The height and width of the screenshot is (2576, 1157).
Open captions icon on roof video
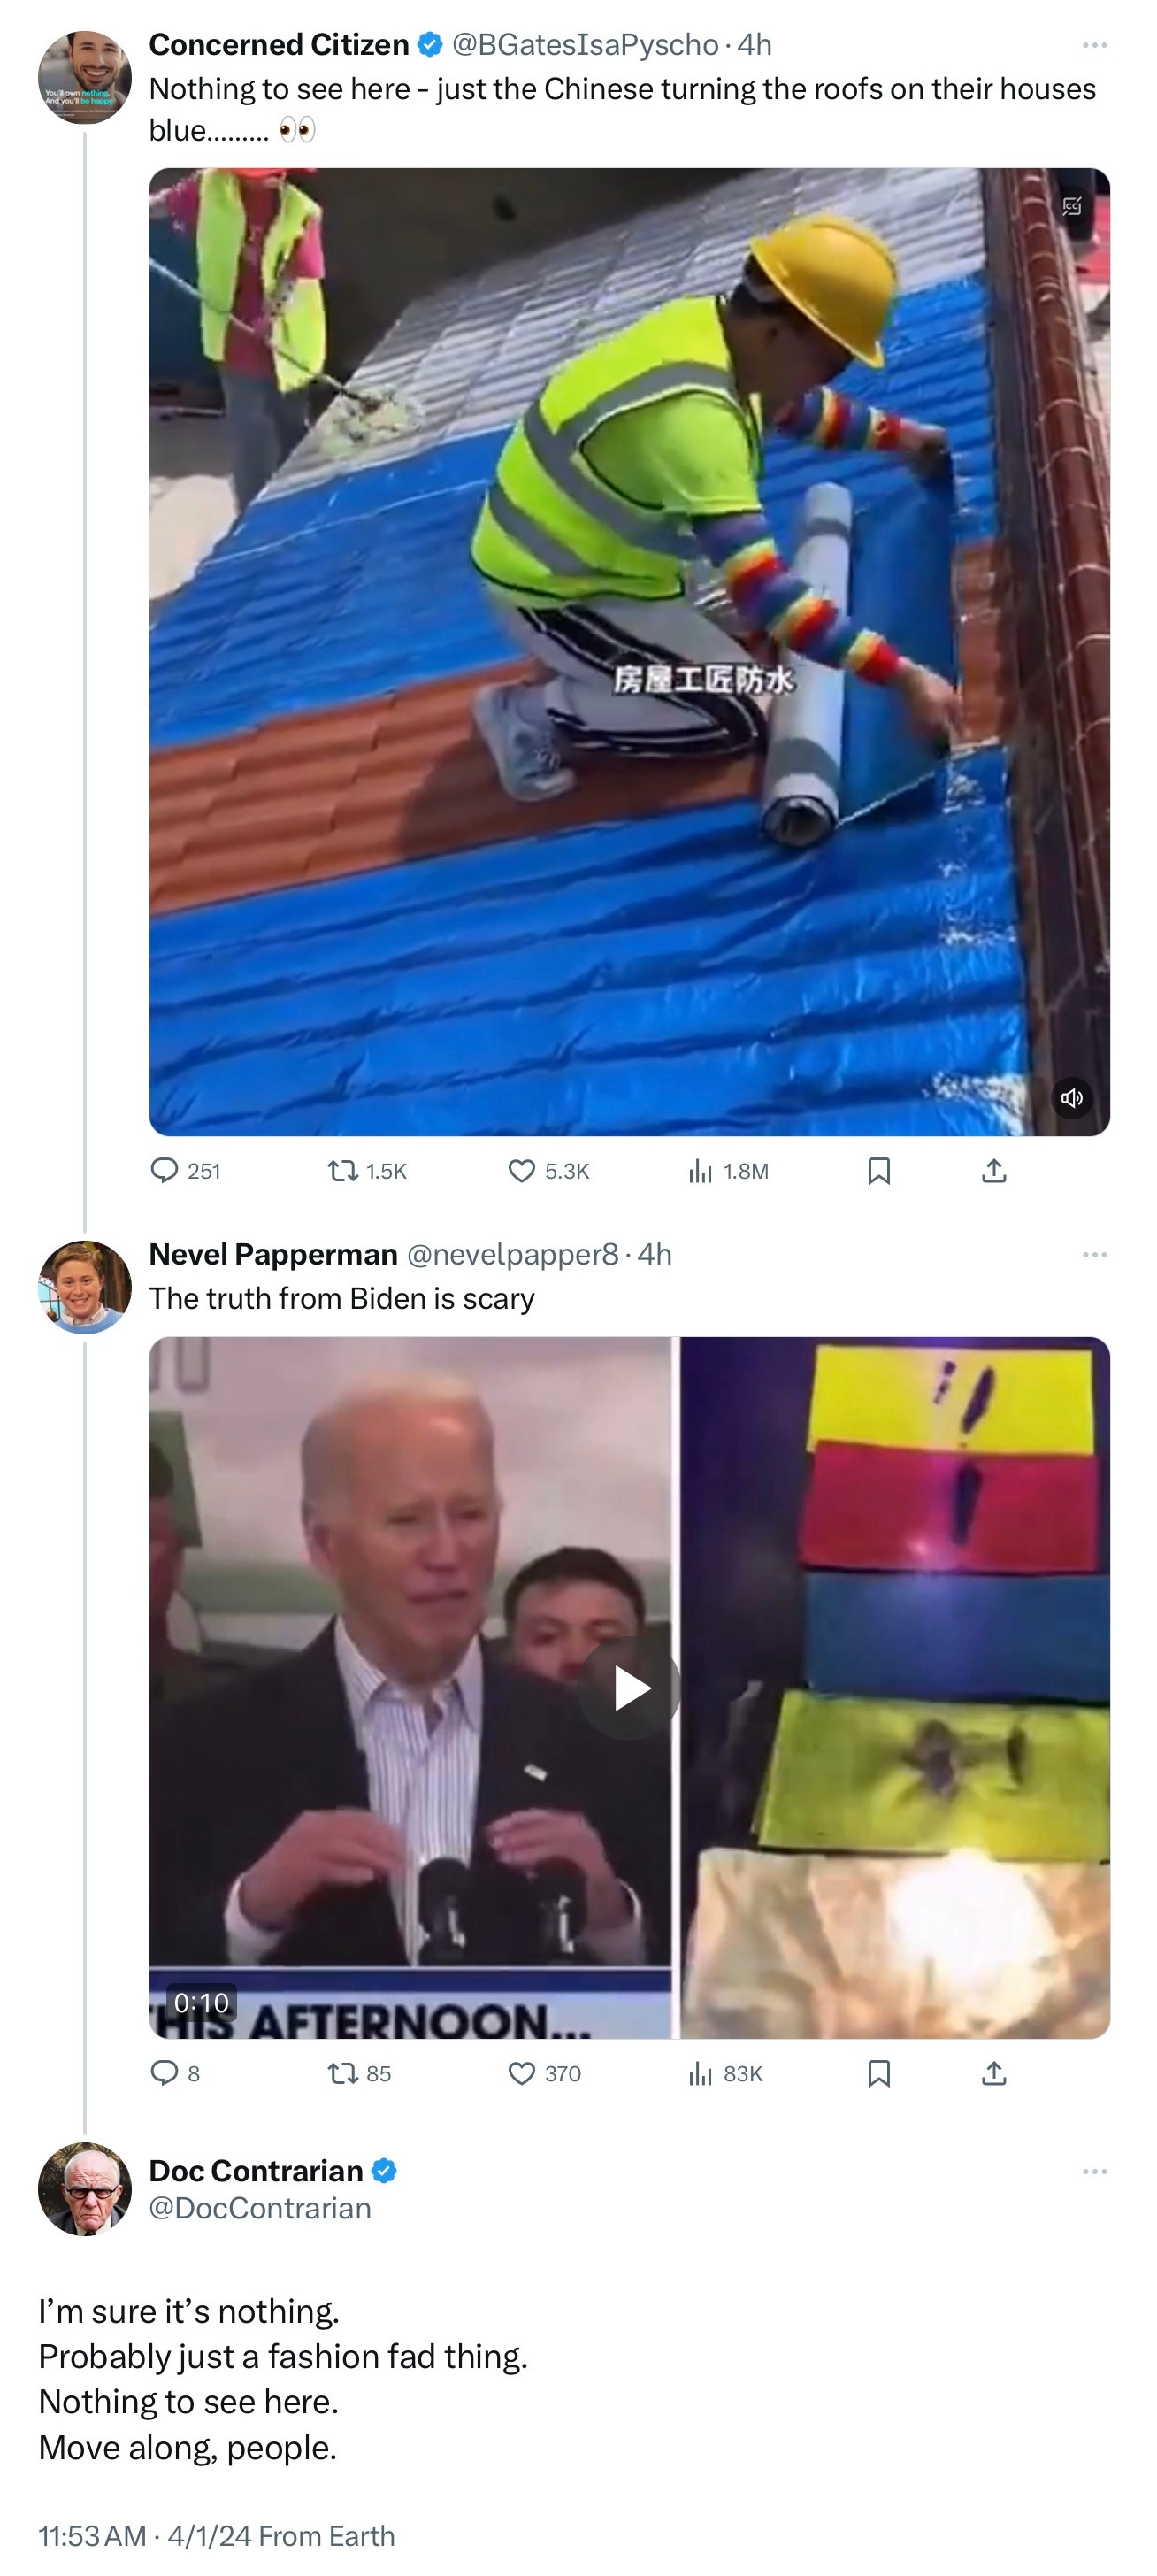1072,206
